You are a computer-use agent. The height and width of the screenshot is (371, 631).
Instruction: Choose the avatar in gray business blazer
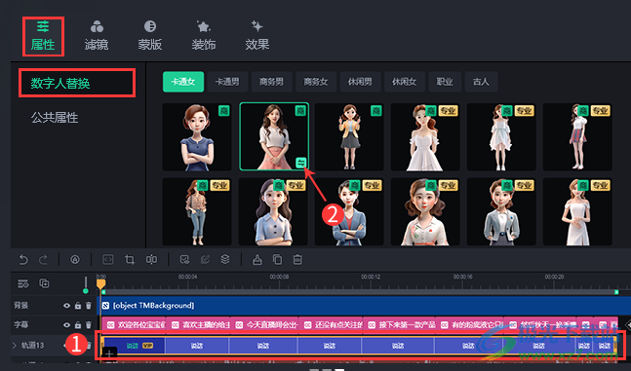point(501,212)
